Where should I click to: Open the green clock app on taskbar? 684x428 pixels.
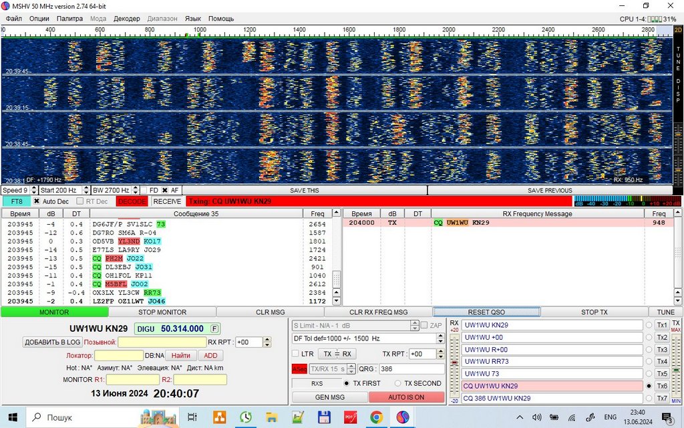click(246, 417)
